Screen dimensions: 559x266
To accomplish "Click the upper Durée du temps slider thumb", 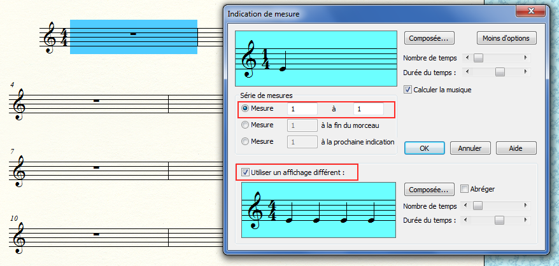I will pyautogui.click(x=500, y=71).
